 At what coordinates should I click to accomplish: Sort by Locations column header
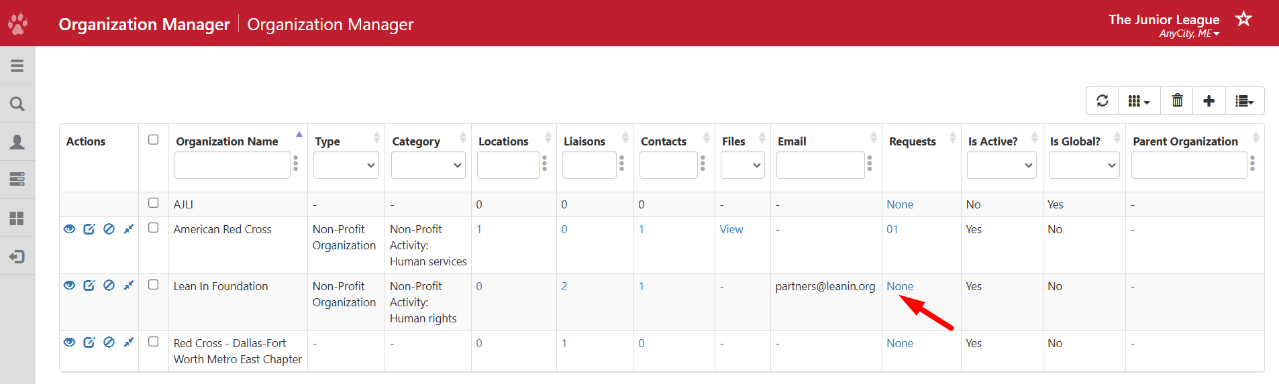pos(503,141)
